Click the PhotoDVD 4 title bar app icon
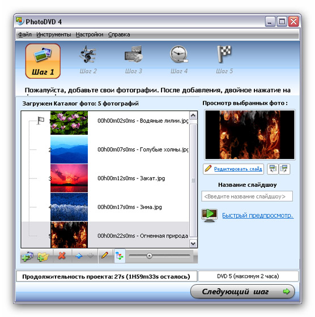The height and width of the screenshot is (317, 315). pyautogui.click(x=20, y=22)
